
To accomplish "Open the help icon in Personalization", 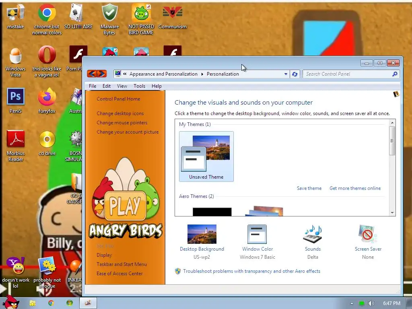I will click(396, 94).
